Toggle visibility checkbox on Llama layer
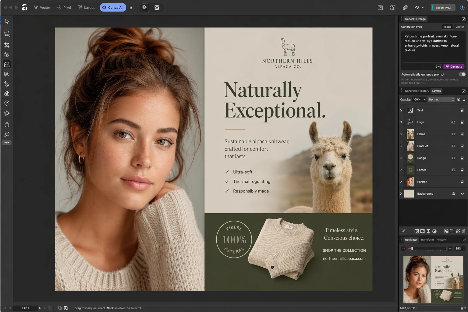 click(462, 134)
